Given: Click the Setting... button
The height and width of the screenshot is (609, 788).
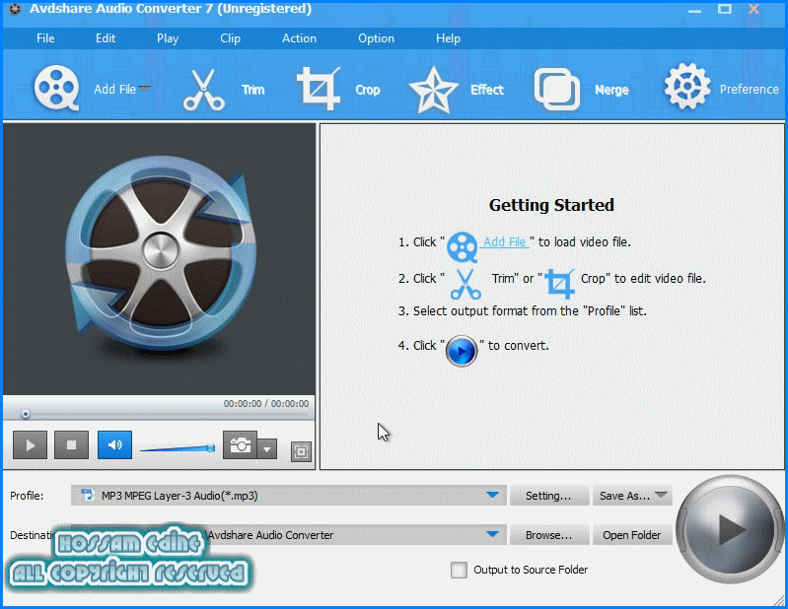Looking at the screenshot, I should [548, 496].
